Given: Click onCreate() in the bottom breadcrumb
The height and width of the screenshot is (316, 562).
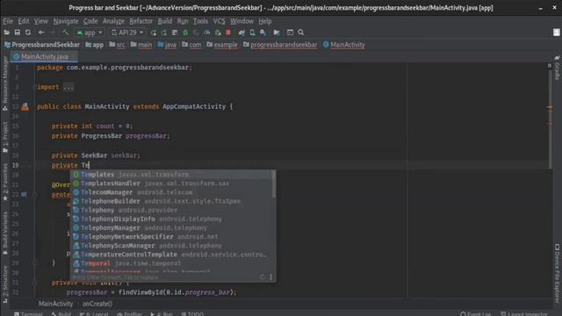Looking at the screenshot, I should [97, 304].
